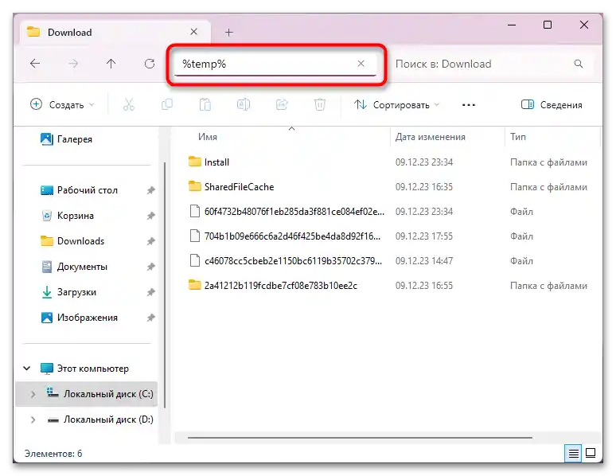Open Галерея in the navigation pane
616x476 pixels.
pyautogui.click(x=66, y=139)
